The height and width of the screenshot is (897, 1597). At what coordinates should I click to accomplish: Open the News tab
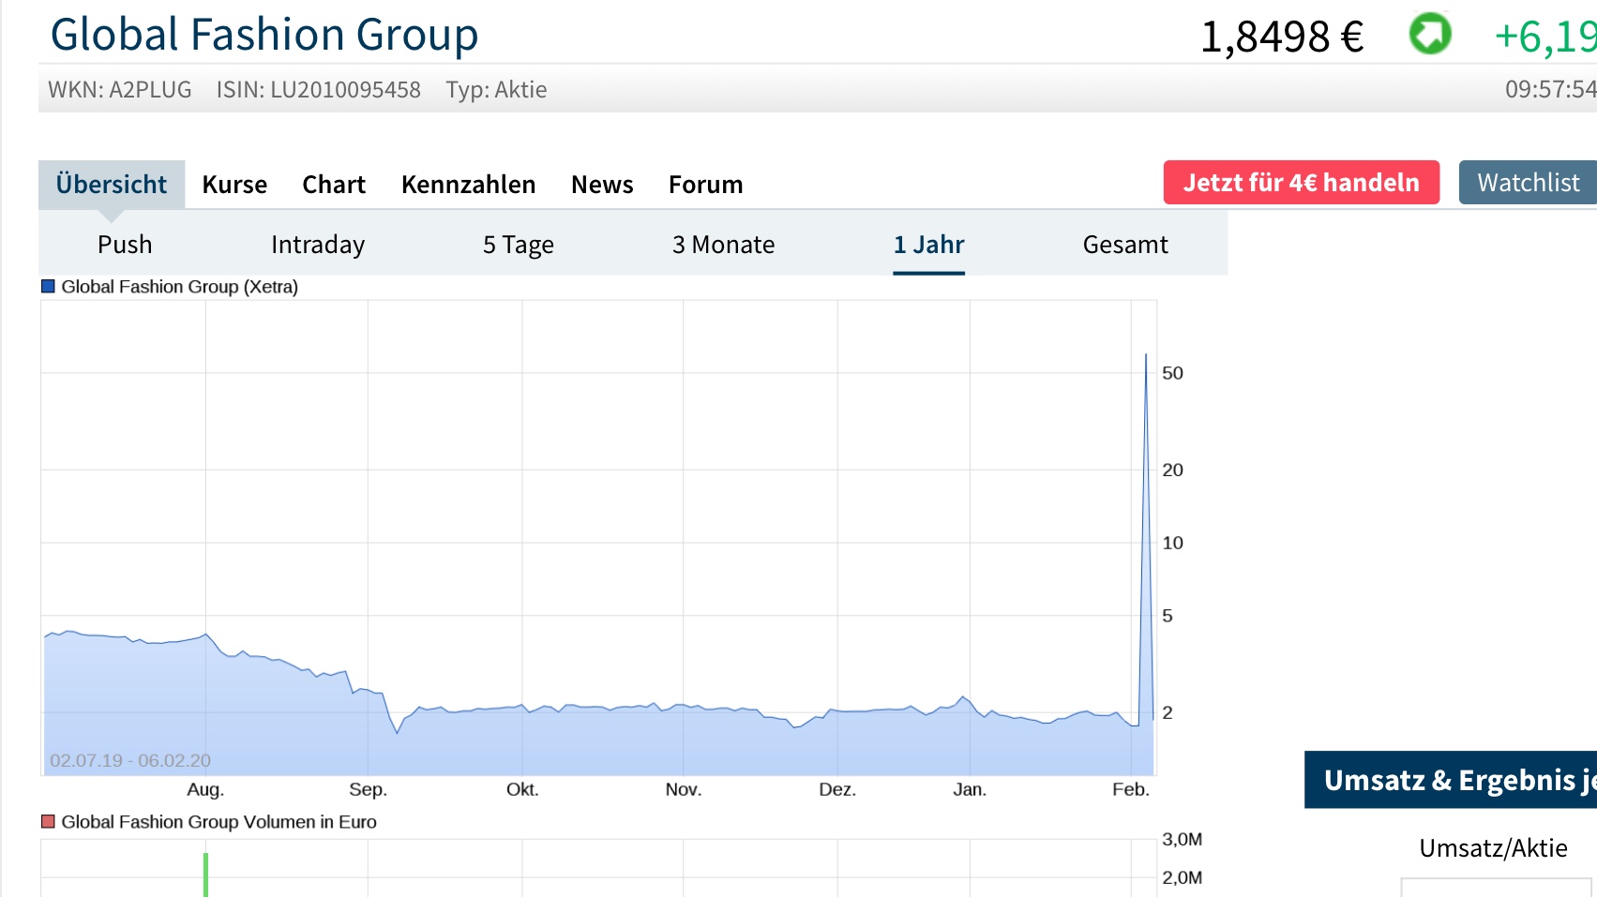tap(602, 185)
